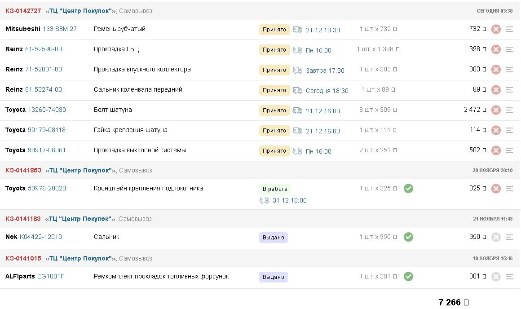The image size is (521, 309).
Task: Click delivery truck icon next to 31.12 18:00
Action: coord(264,200)
